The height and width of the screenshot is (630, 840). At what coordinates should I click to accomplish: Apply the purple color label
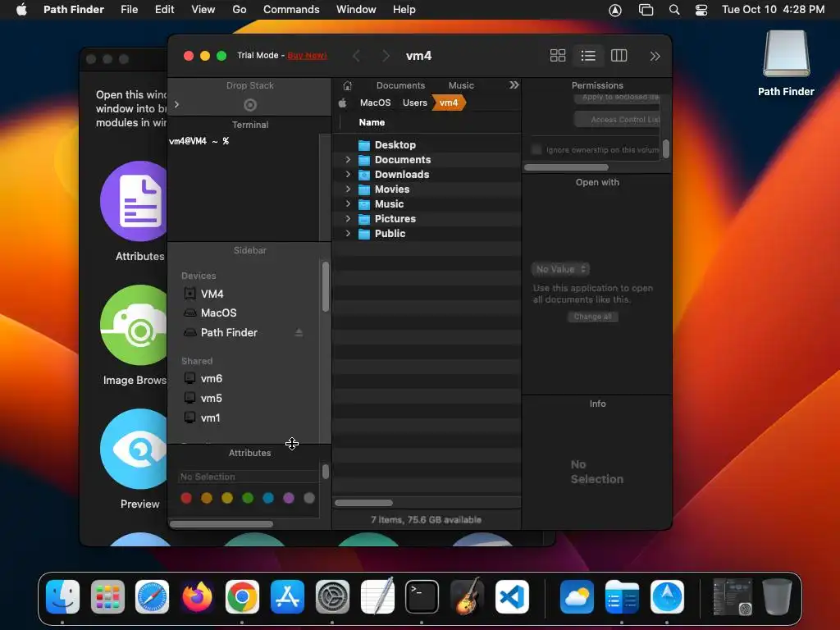click(289, 498)
